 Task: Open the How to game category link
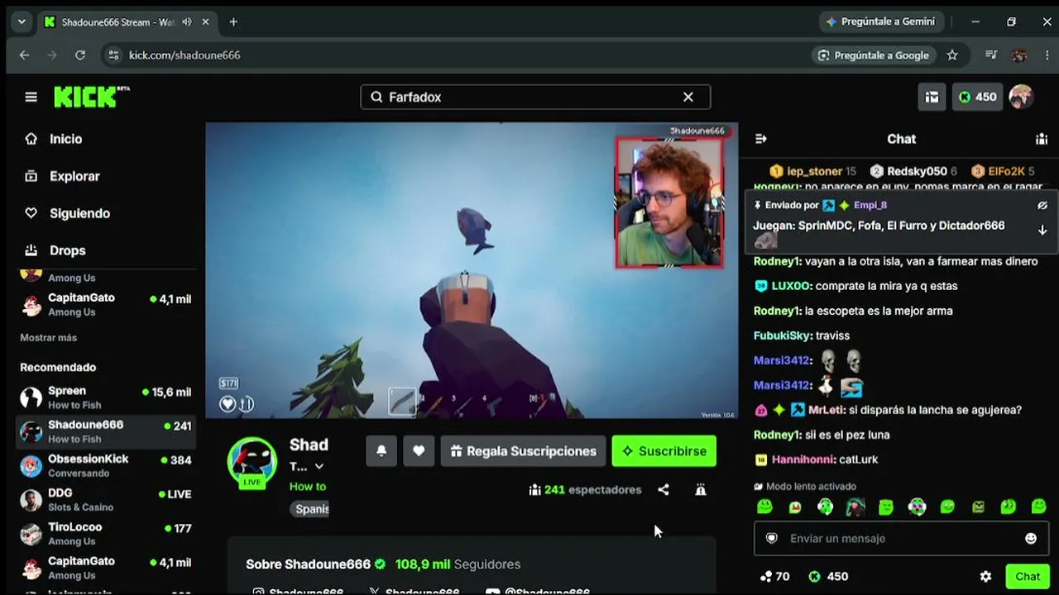[308, 487]
